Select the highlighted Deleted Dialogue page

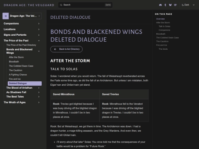point(25,84)
